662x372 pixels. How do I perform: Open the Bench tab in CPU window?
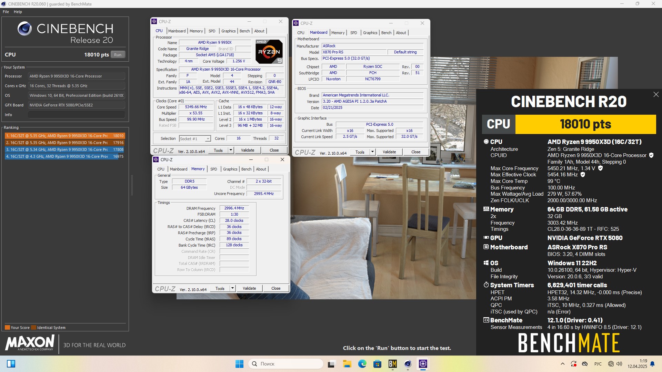tap(244, 31)
